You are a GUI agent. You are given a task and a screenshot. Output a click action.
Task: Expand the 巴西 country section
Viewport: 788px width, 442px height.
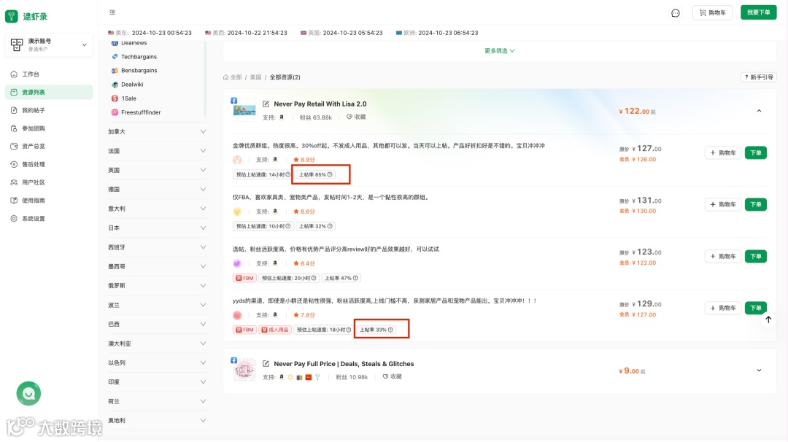click(157, 324)
